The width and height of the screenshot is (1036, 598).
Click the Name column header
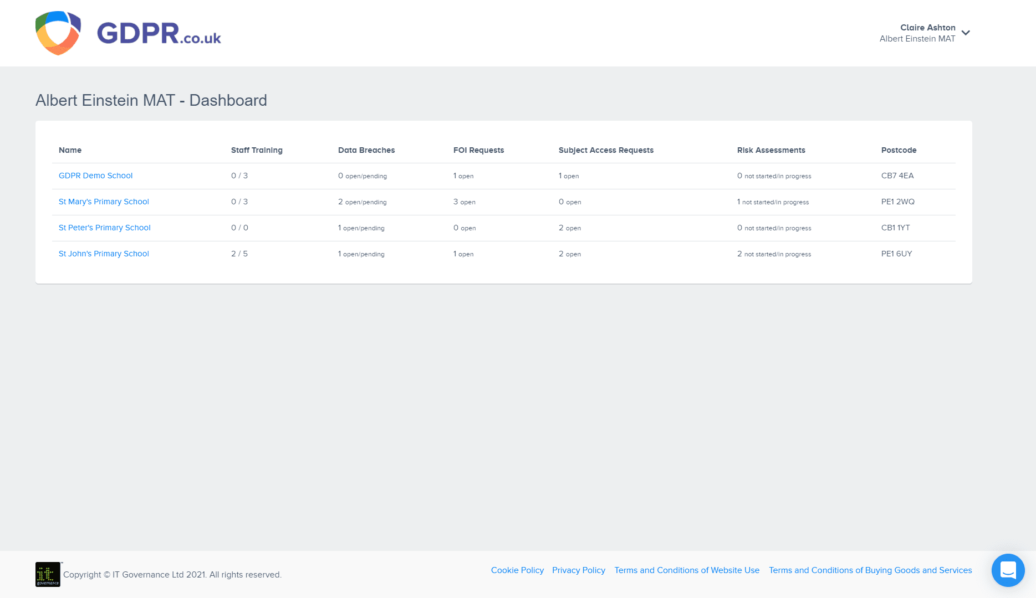(70, 150)
